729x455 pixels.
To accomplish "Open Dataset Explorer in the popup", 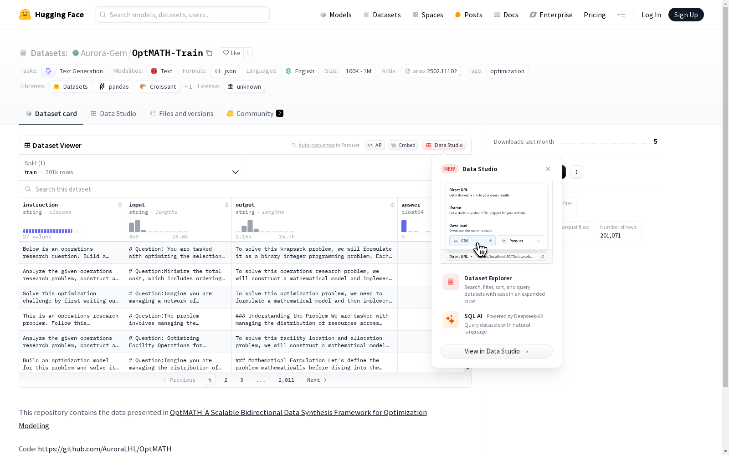I will (497, 289).
